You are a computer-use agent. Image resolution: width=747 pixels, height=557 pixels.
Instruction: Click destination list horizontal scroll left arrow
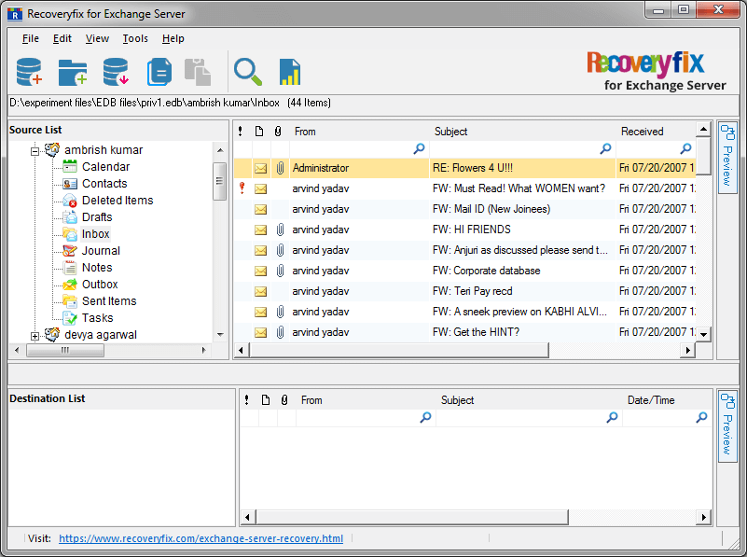(247, 517)
